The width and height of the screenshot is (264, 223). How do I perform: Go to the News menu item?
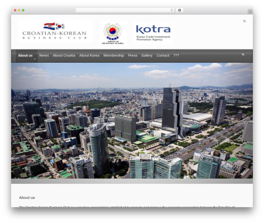[x=44, y=55]
